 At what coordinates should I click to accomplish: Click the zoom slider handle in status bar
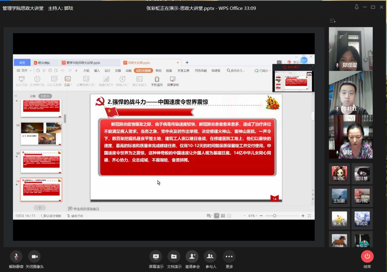[275, 216]
